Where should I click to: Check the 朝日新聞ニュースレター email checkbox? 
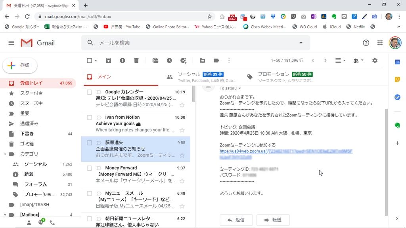89,218
